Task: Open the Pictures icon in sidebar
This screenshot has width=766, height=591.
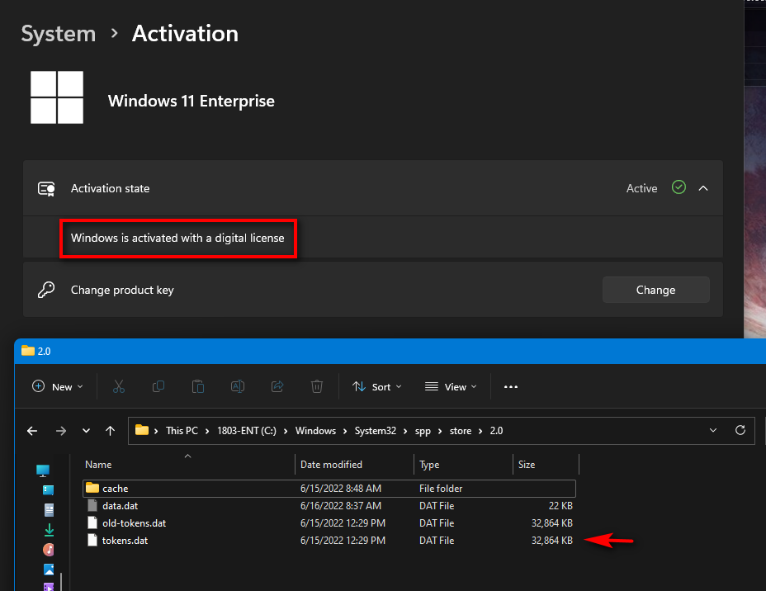Action: click(49, 570)
